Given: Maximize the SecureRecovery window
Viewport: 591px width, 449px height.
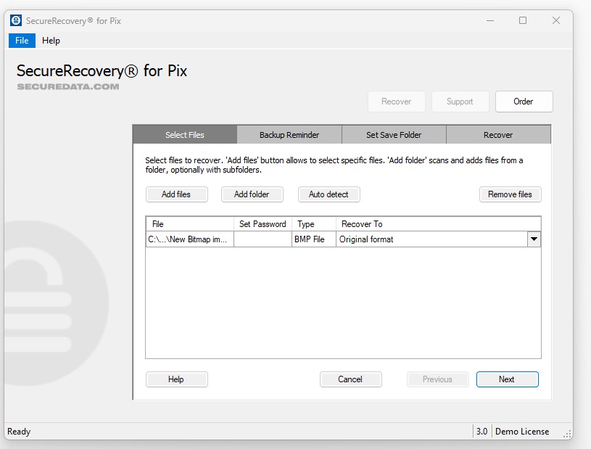Looking at the screenshot, I should [x=523, y=20].
